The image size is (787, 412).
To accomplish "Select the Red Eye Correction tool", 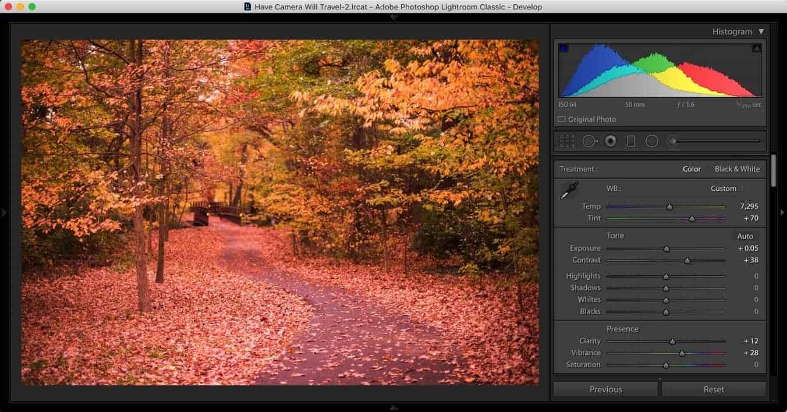I will point(610,141).
